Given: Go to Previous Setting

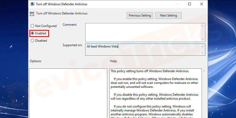Looking at the screenshot, I should click(140, 15).
